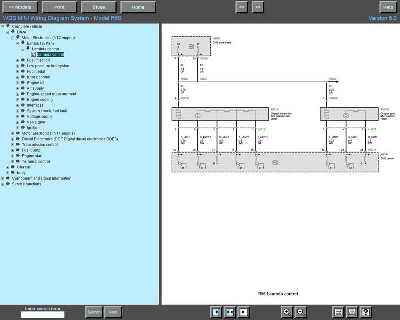Click the arrow icon beside Ignition
Viewport: 400px width, 320px height.
pos(23,127)
